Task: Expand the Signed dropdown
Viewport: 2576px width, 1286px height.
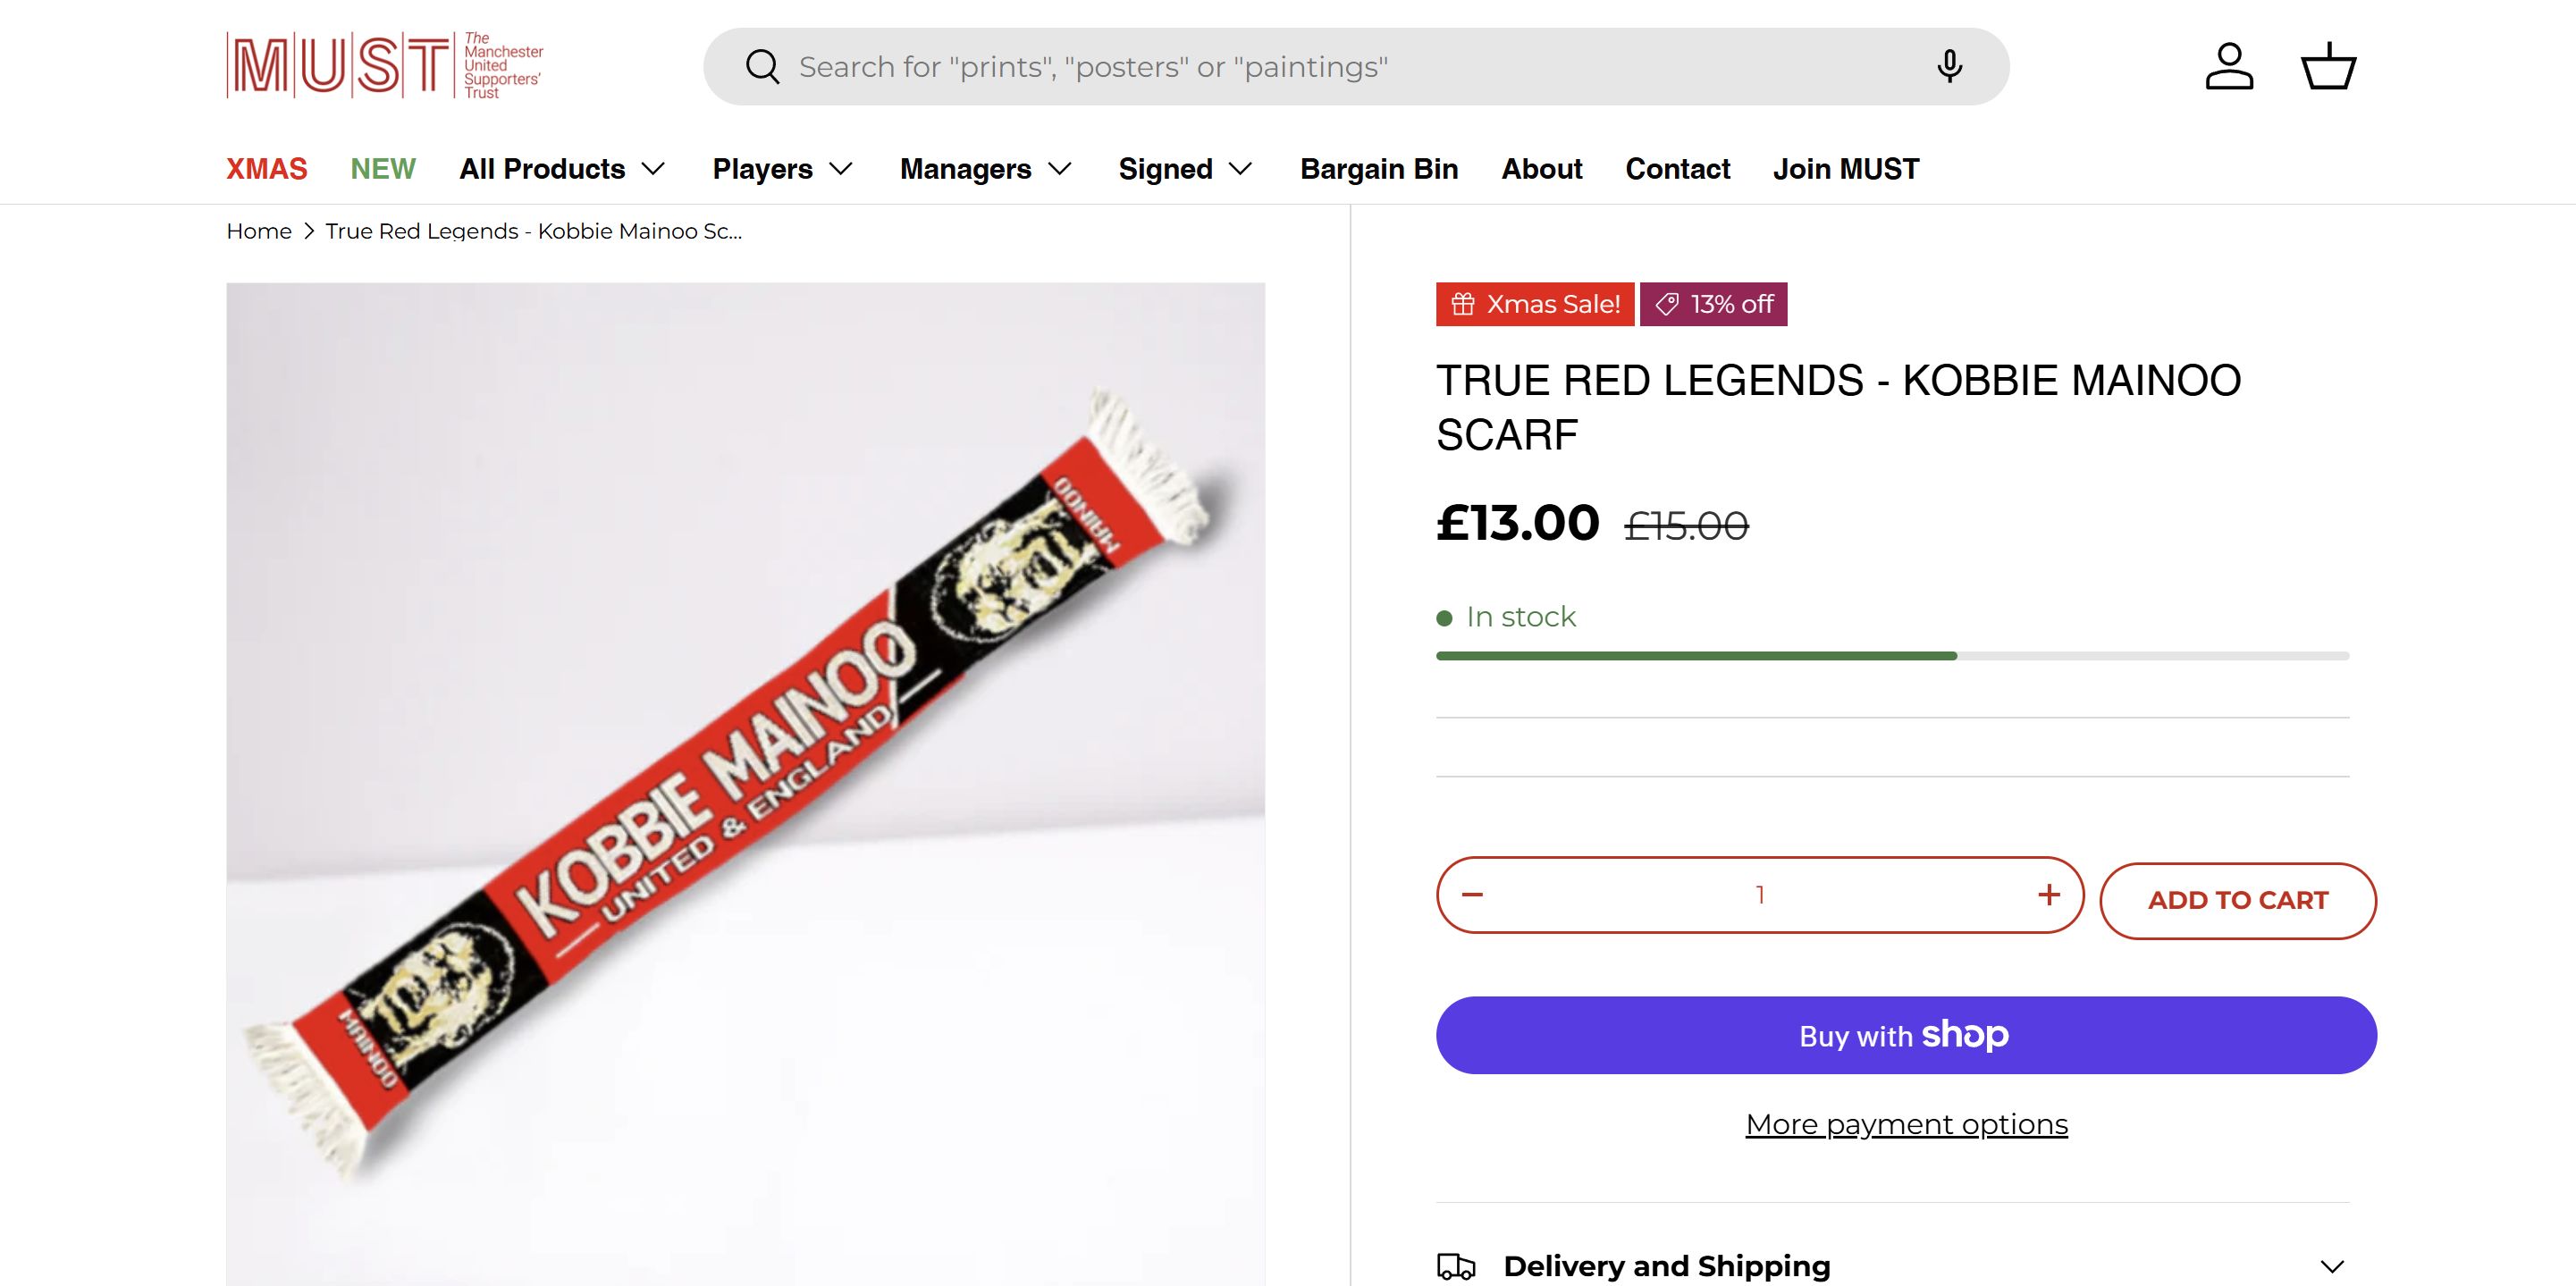Action: point(1185,169)
